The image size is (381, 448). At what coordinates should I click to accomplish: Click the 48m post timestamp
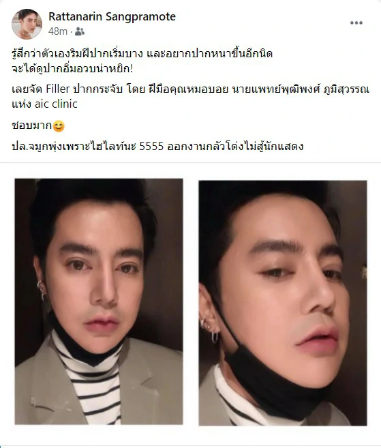point(58,31)
